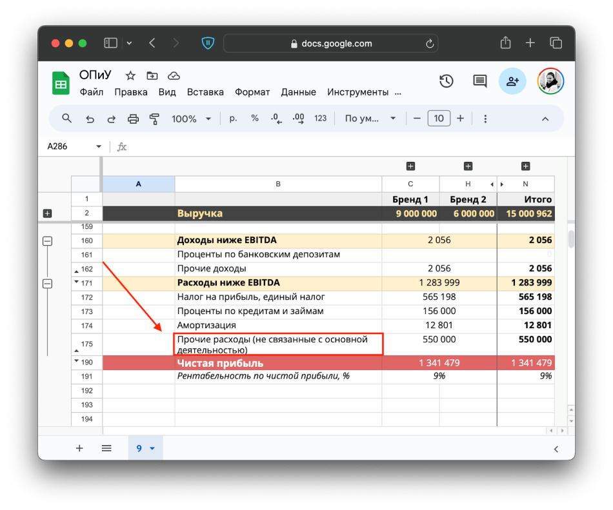Print the spreadsheet via printer icon
Screen dimensions: 613x510
pyautogui.click(x=133, y=119)
